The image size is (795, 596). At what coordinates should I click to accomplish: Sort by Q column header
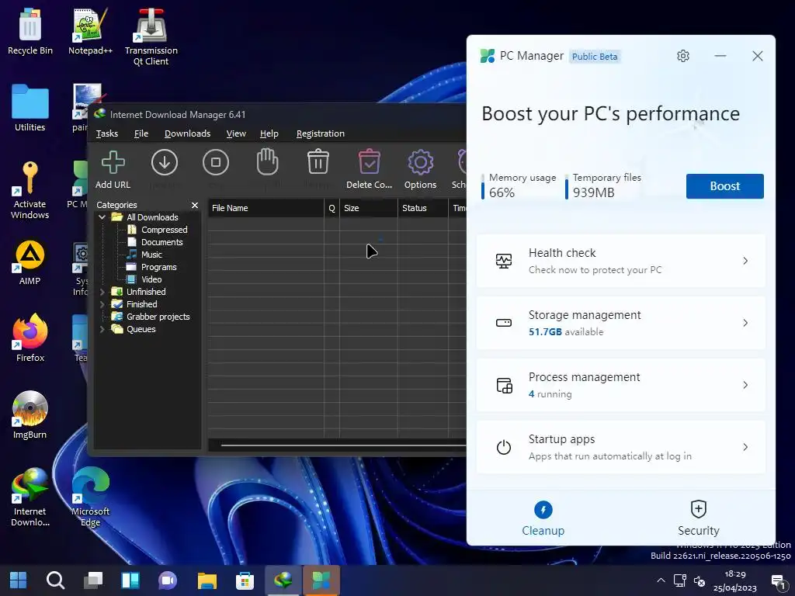332,208
